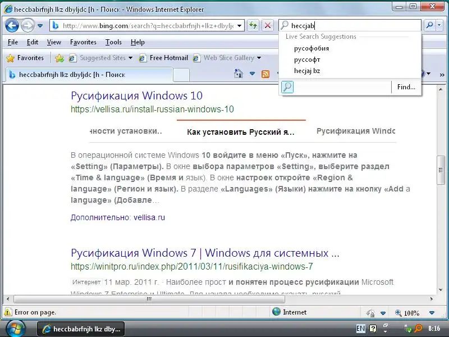The height and width of the screenshot is (337, 449).
Task: Click the orange RSS feeds icon
Action: (x=265, y=74)
